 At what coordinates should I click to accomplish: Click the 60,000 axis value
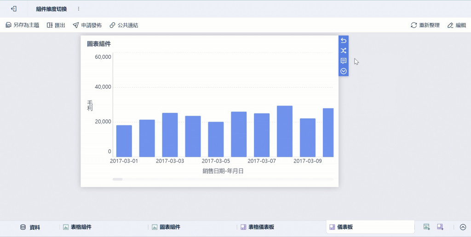[103, 56]
